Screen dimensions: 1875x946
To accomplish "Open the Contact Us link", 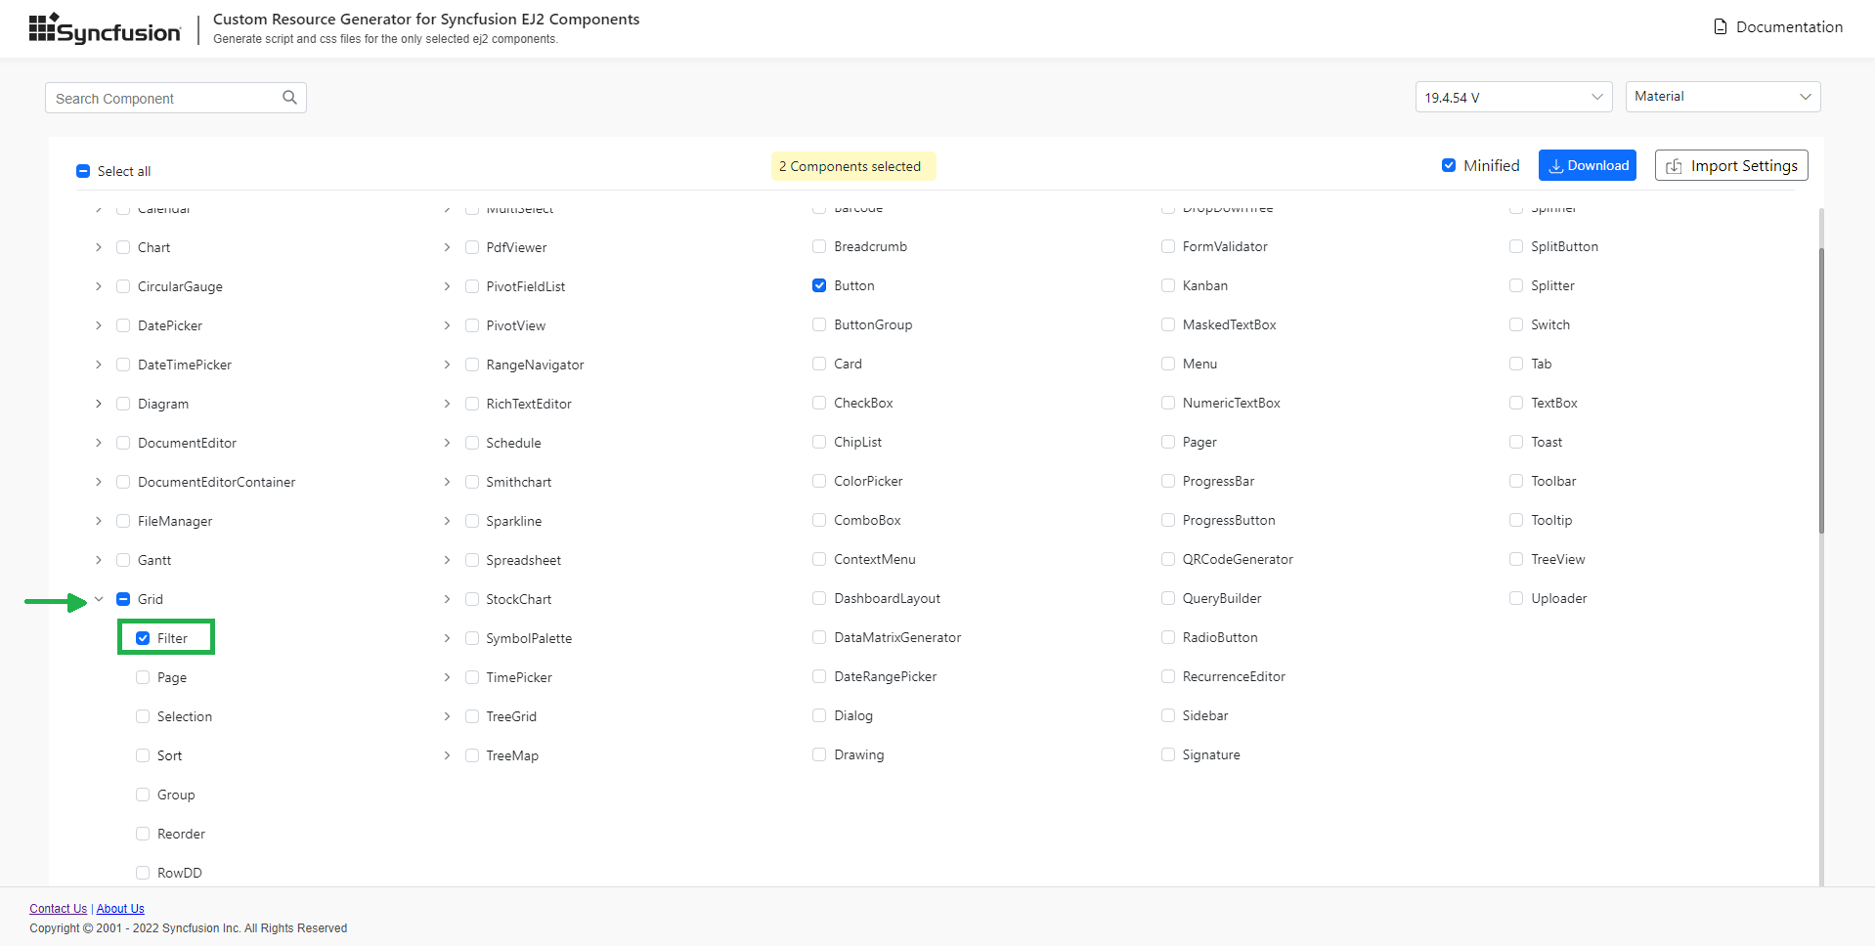I will pos(58,909).
